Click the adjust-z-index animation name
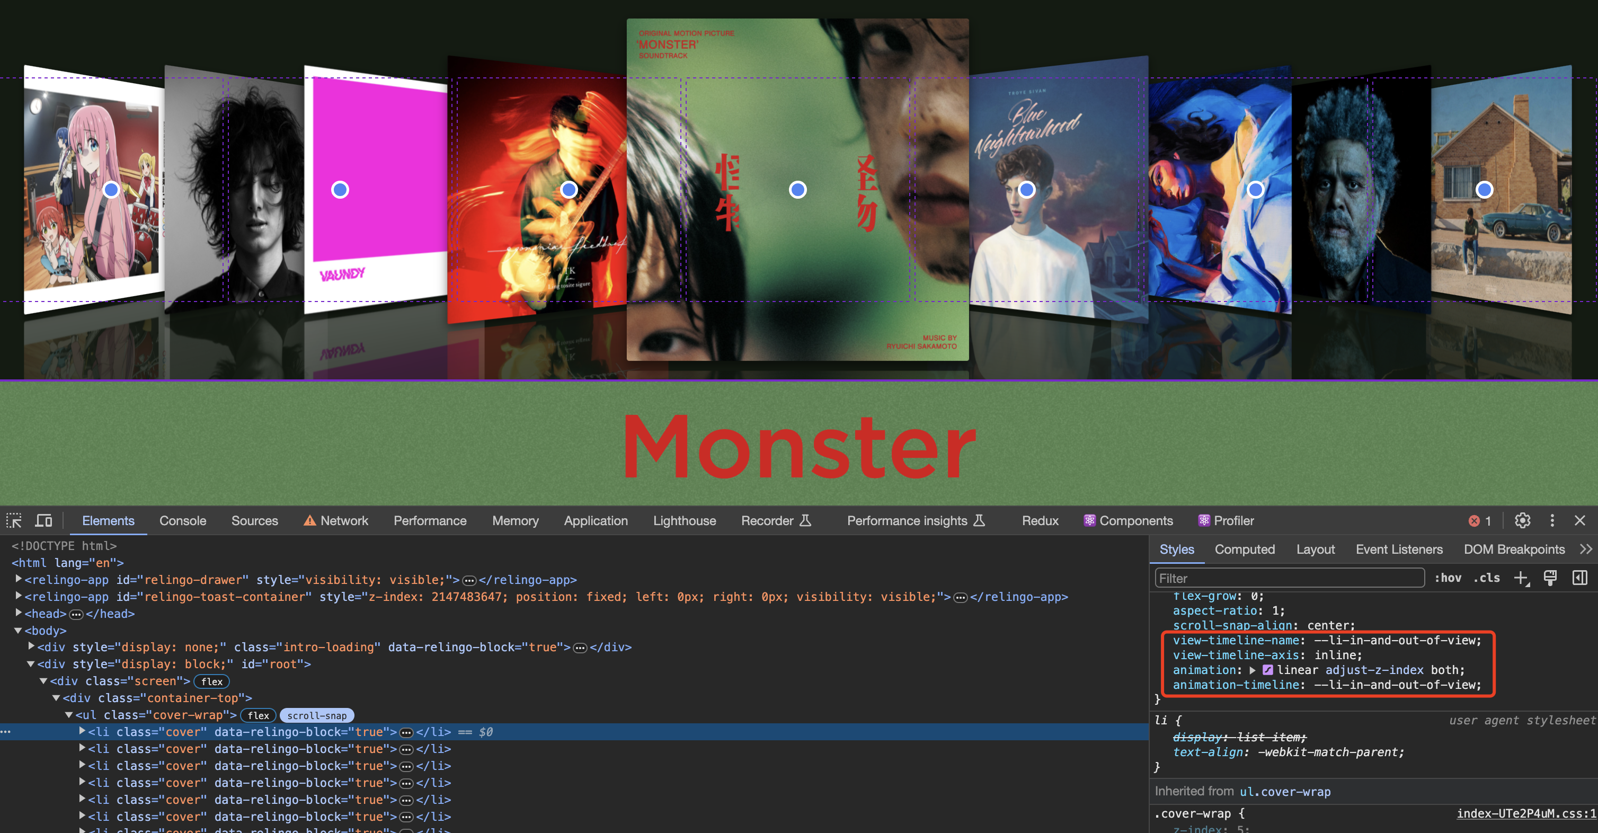The height and width of the screenshot is (833, 1598). tap(1374, 670)
